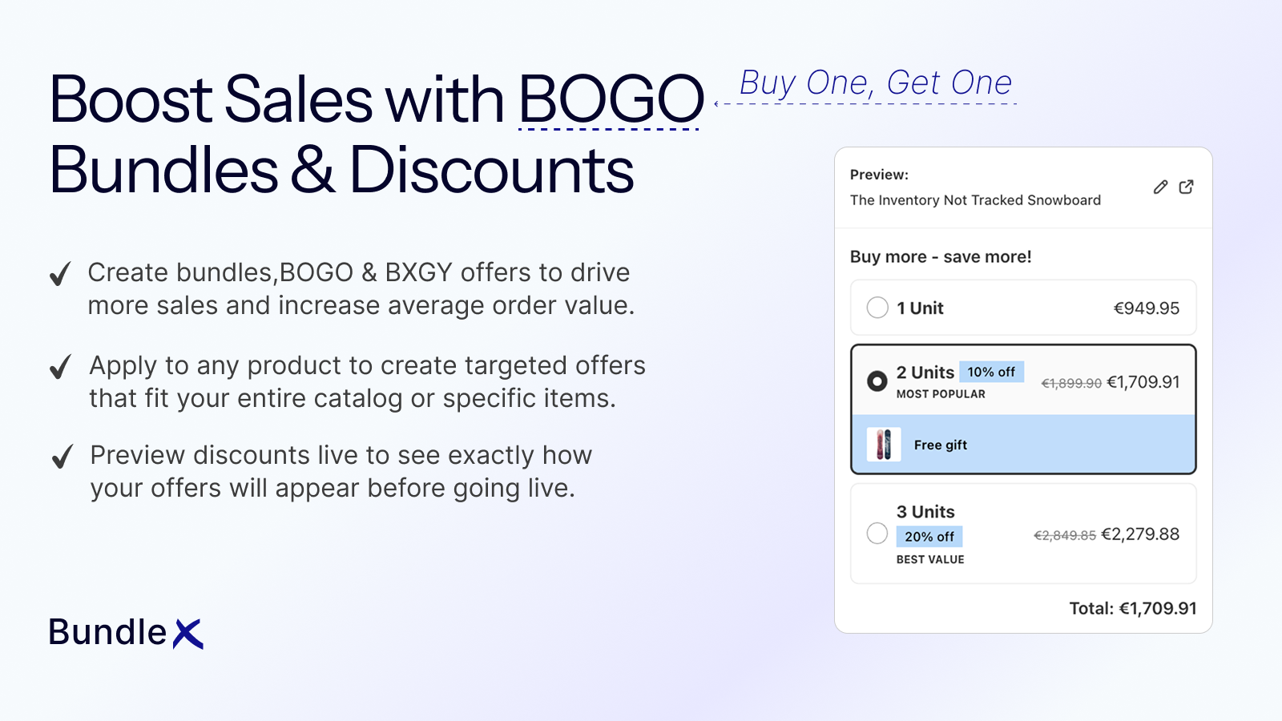Click the pencil edit icon beside the preview title
This screenshot has width=1282, height=721.
(x=1159, y=186)
